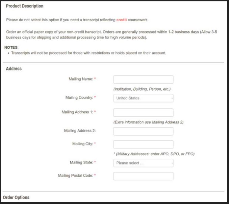This screenshot has width=229, height=204.
Task: Click the Product Description heading
Action: 25,6
